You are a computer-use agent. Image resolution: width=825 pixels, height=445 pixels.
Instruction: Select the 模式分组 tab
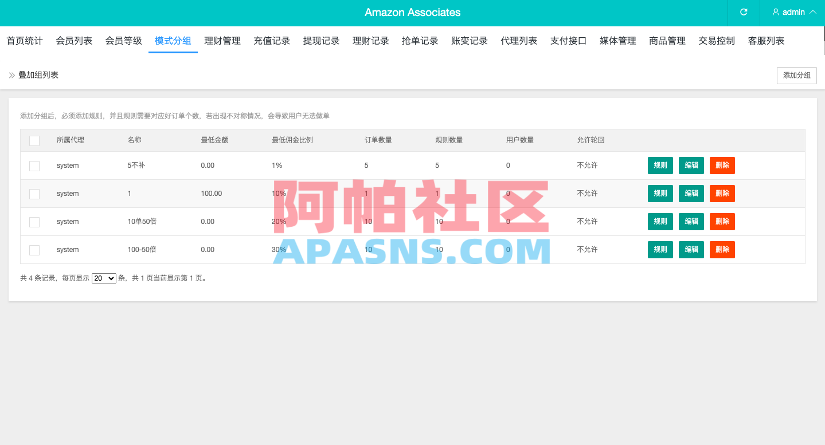click(173, 41)
